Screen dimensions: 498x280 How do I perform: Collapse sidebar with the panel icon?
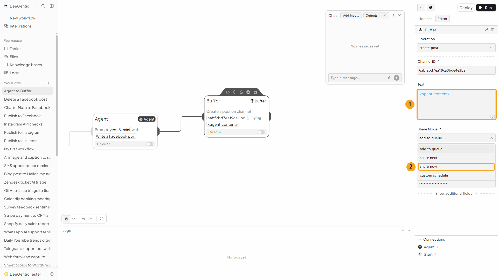click(52, 6)
